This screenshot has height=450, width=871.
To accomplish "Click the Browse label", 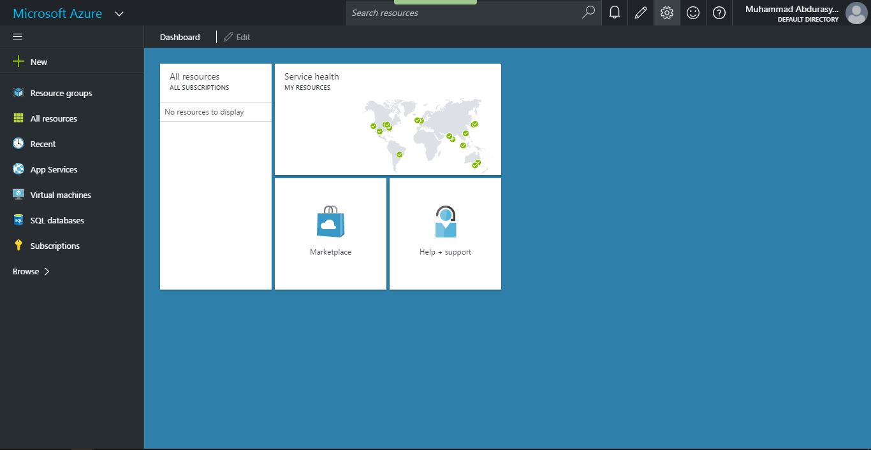I will pos(26,271).
